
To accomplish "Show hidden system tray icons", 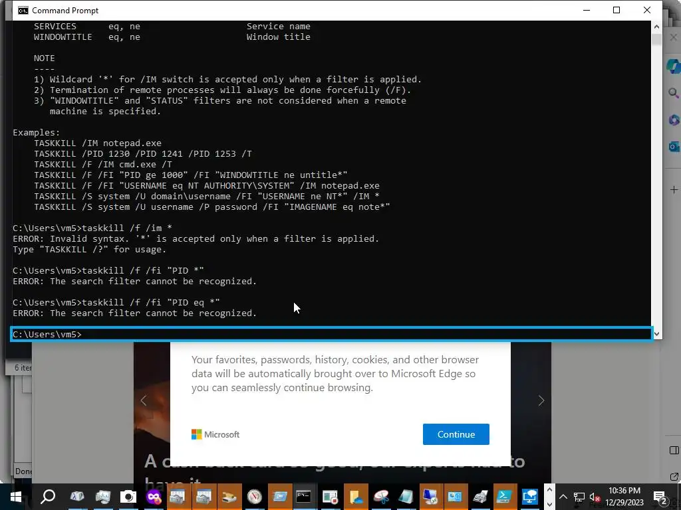I will pos(563,497).
